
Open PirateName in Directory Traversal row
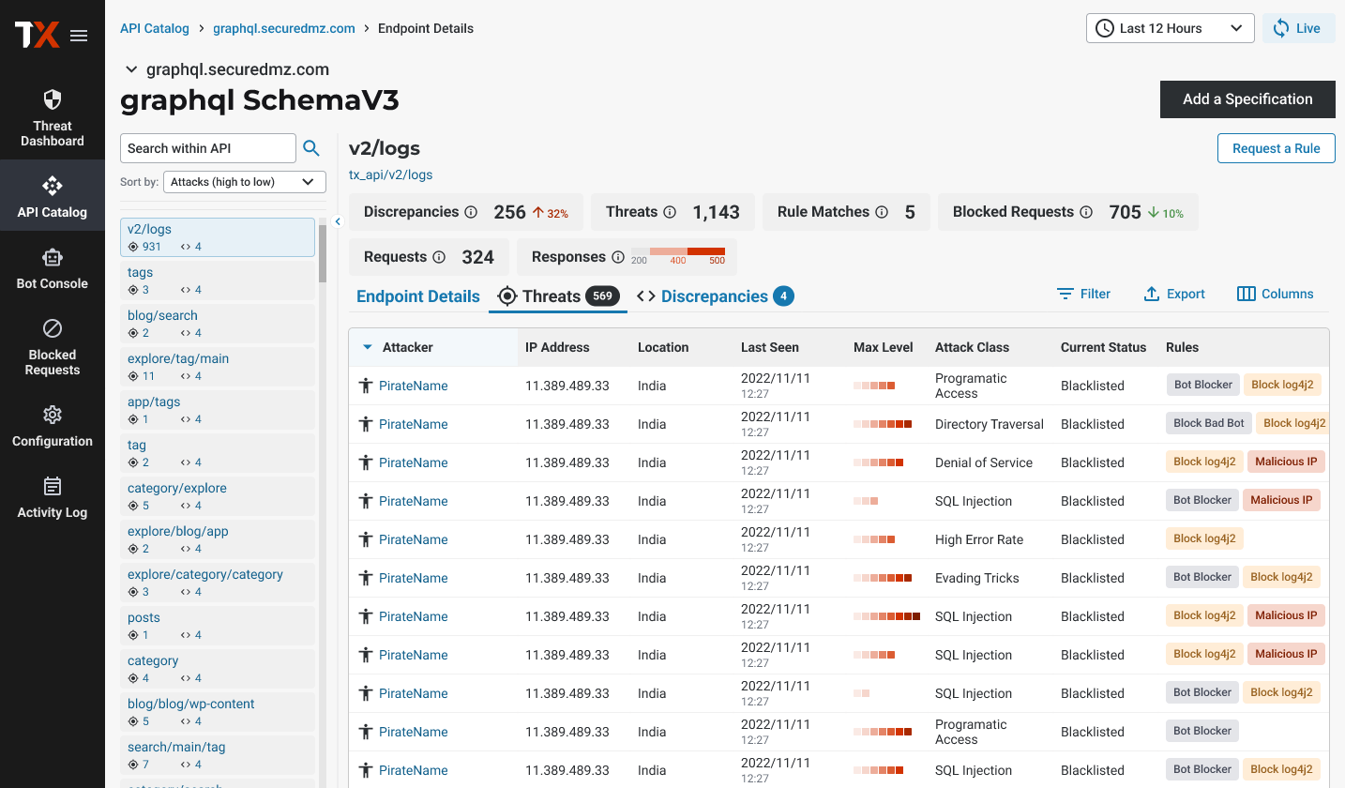tap(413, 424)
